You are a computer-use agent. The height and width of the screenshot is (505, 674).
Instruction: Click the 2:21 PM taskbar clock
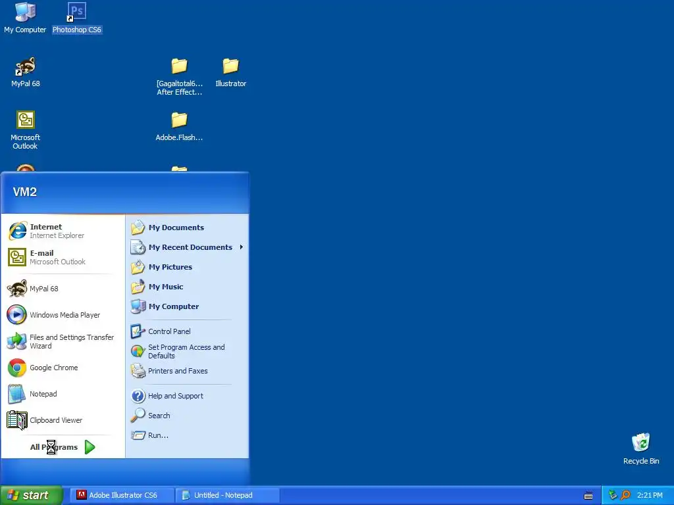(650, 495)
